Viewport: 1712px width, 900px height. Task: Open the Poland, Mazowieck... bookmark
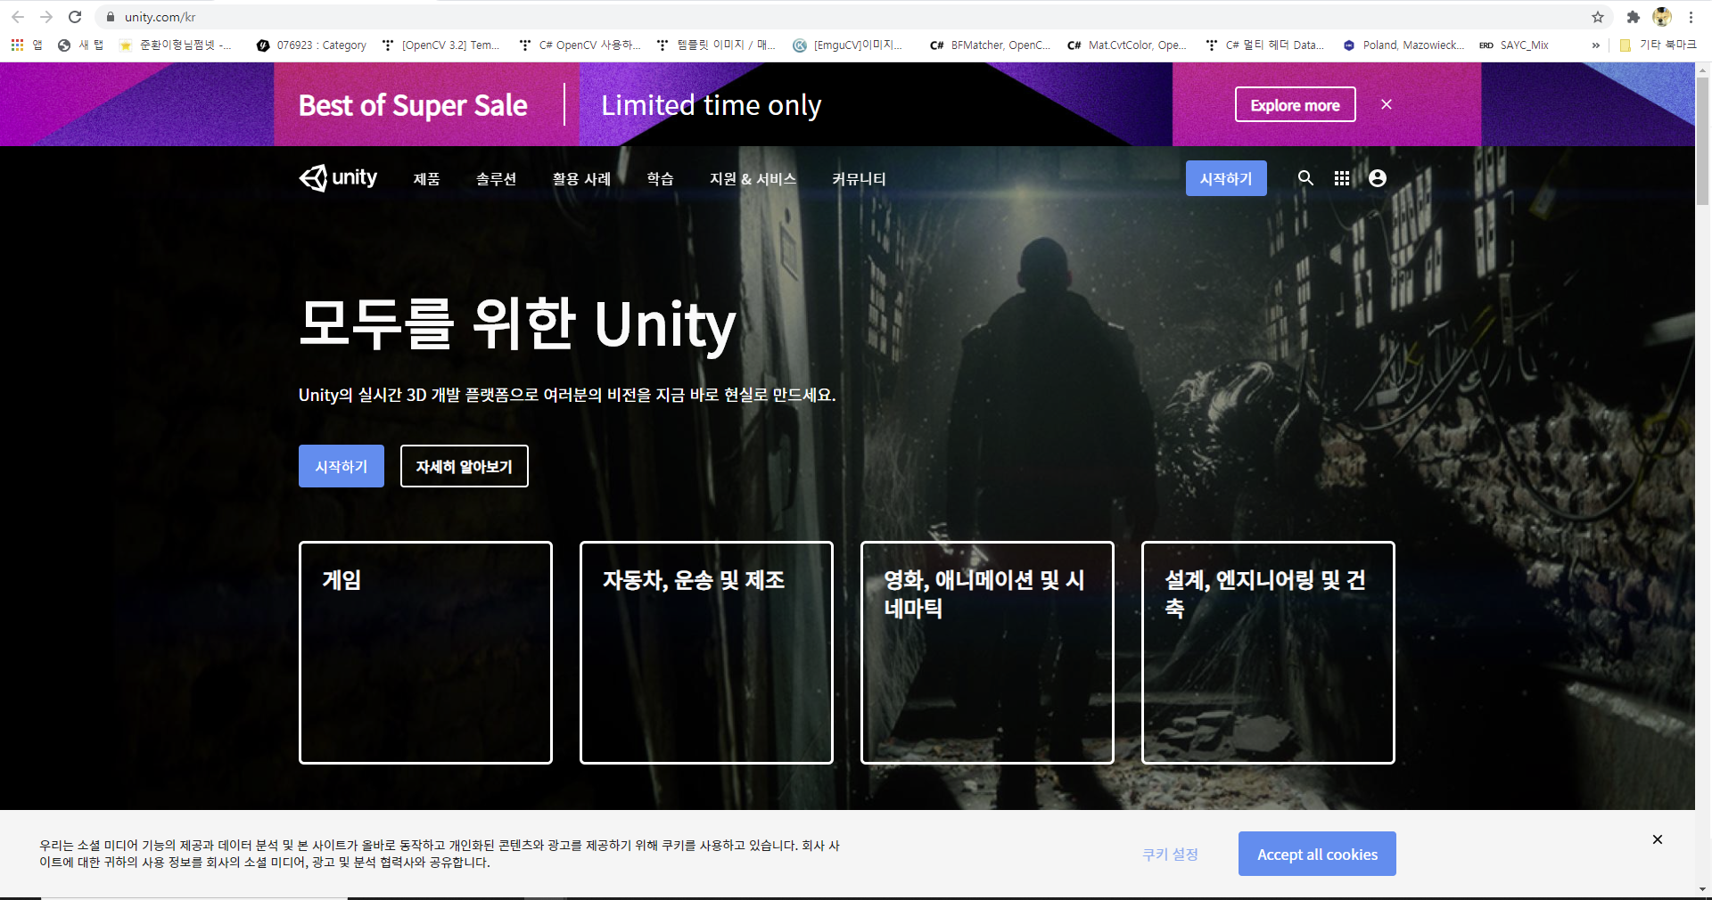pyautogui.click(x=1403, y=45)
